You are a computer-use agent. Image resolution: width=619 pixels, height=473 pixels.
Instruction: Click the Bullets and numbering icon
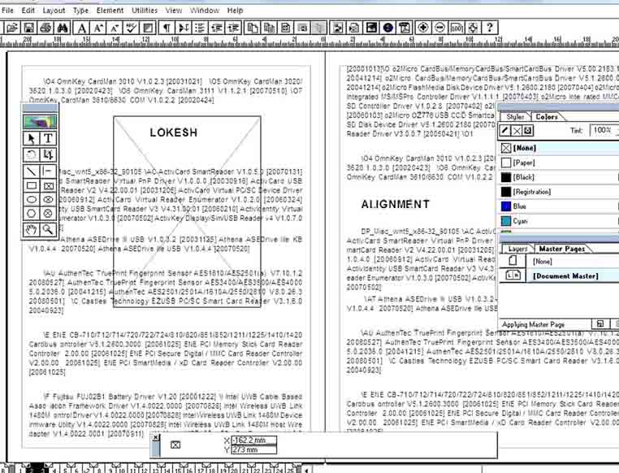[x=200, y=28]
